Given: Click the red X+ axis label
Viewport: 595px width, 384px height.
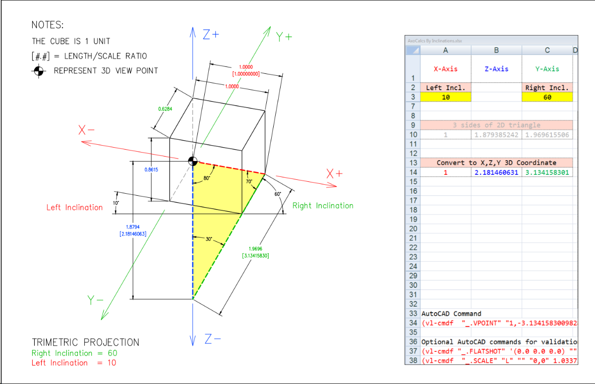Looking at the screenshot, I should point(335,174).
